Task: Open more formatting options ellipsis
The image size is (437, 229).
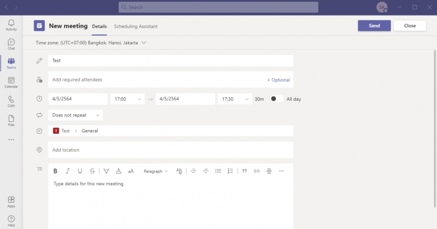Action: [x=281, y=171]
